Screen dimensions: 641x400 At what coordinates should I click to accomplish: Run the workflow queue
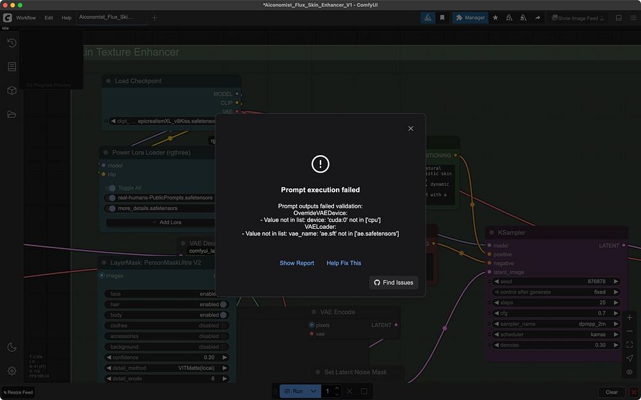293,392
